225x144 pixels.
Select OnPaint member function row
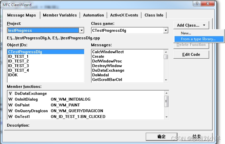[x=86, y=105]
